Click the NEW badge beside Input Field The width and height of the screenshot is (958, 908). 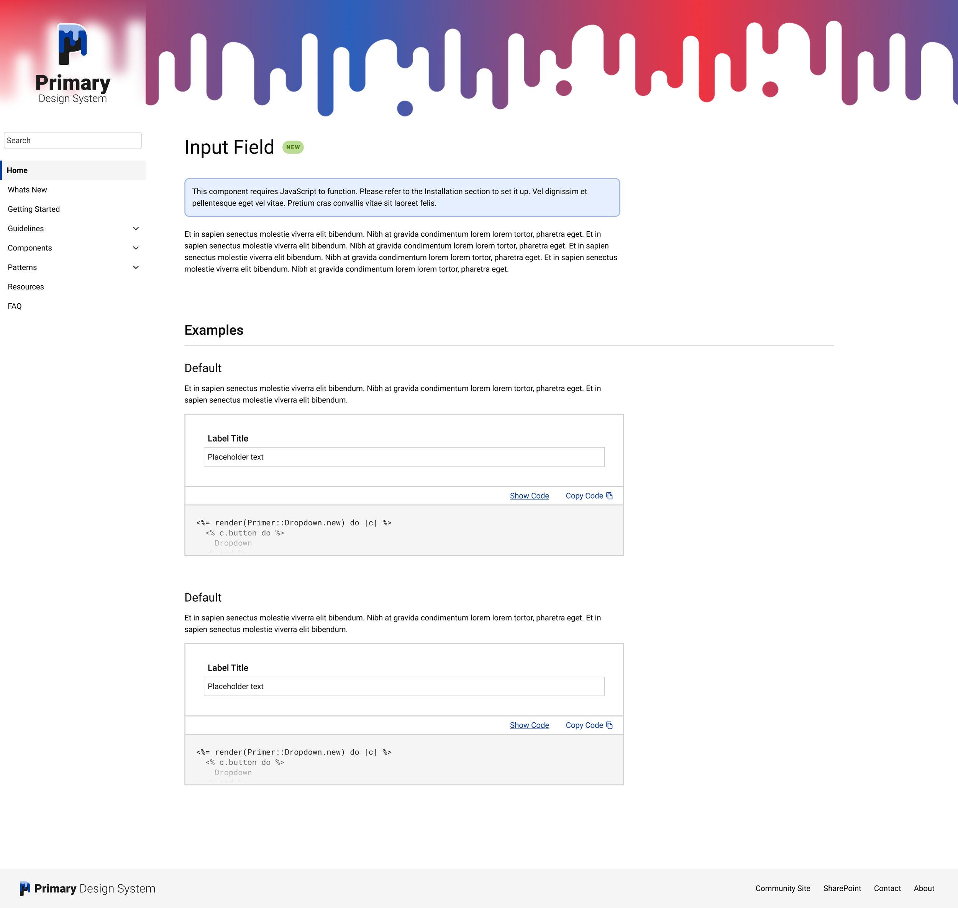[x=292, y=147]
